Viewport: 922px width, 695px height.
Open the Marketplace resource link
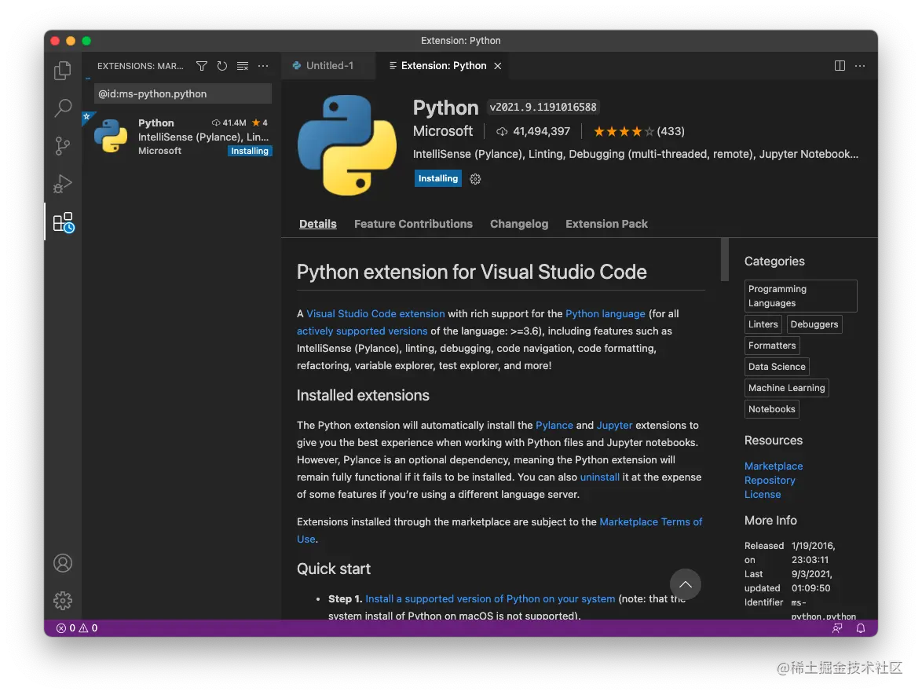click(774, 466)
